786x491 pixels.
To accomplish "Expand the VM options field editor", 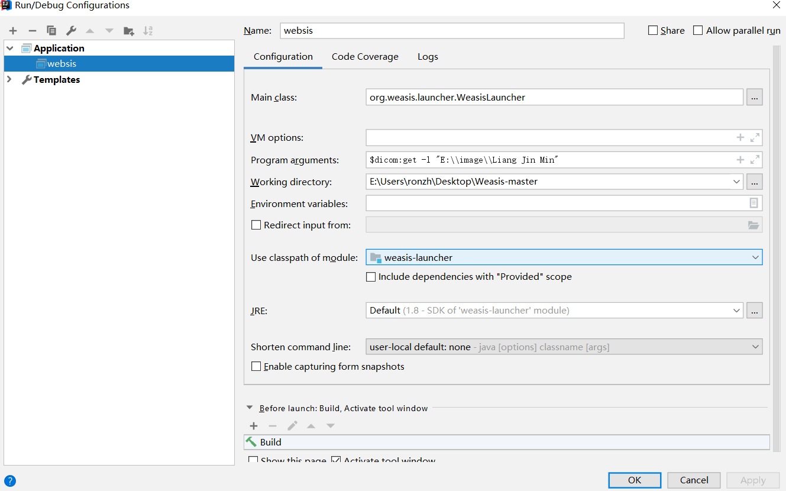I will coord(755,137).
